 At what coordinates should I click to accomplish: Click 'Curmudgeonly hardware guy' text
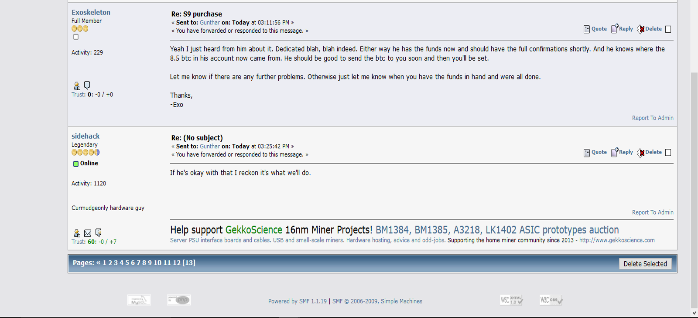point(108,208)
